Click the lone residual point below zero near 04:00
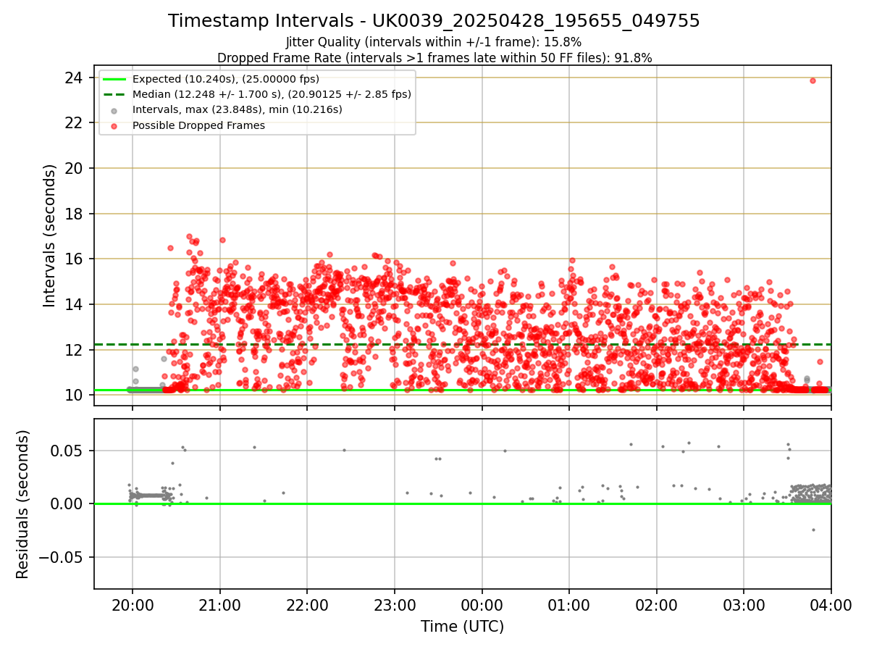 (813, 530)
